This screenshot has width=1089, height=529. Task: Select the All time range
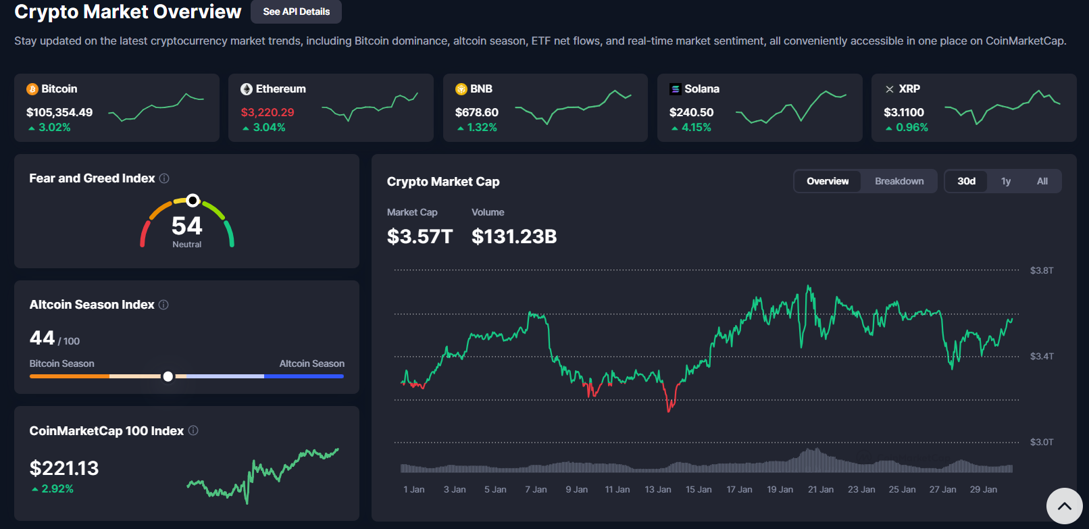(x=1042, y=181)
